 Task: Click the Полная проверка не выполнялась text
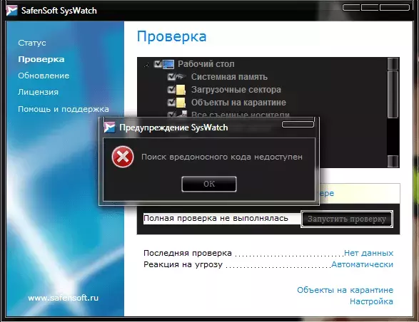click(x=216, y=218)
